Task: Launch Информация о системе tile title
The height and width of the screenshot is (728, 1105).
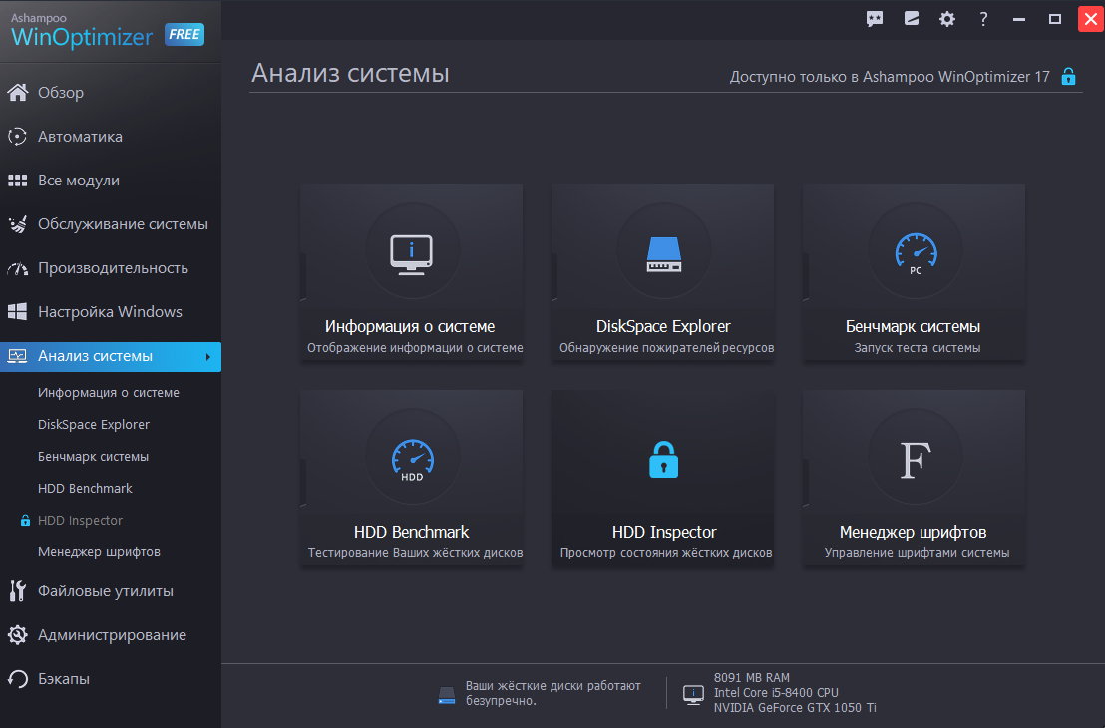Action: click(410, 326)
